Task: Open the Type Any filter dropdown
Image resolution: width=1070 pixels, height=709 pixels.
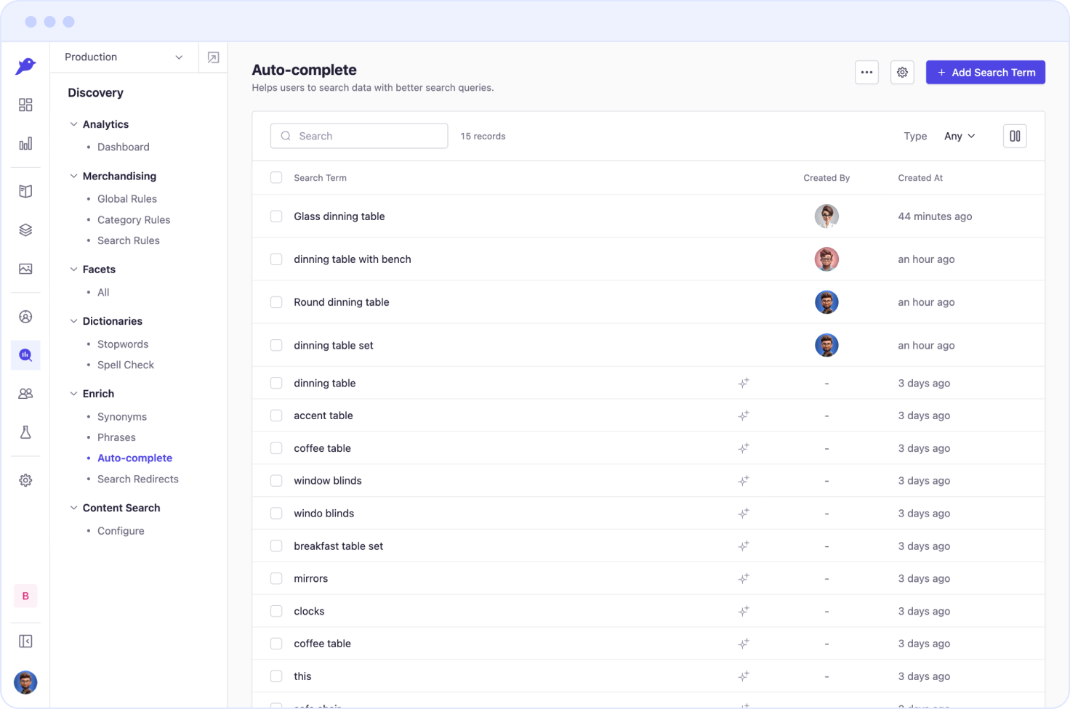Action: tap(959, 136)
